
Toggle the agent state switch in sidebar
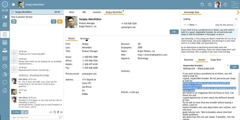(5, 17)
